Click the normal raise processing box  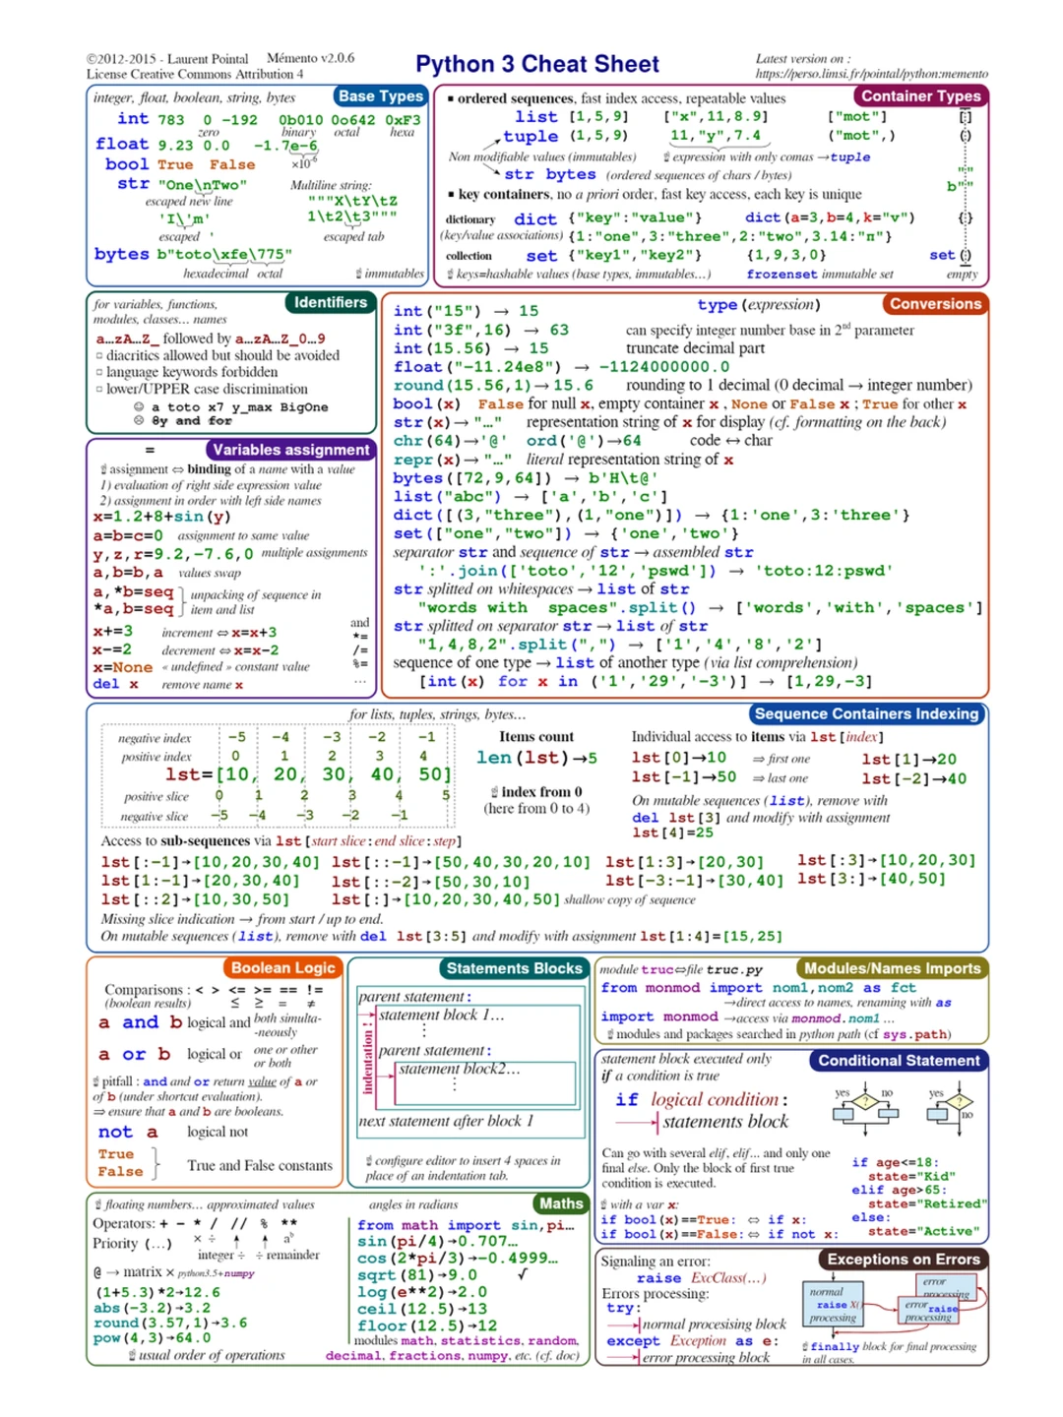[x=832, y=1304]
